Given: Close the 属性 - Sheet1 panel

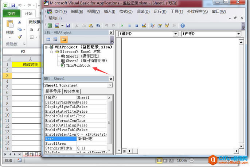Looking at the screenshot, I should tap(111, 79).
